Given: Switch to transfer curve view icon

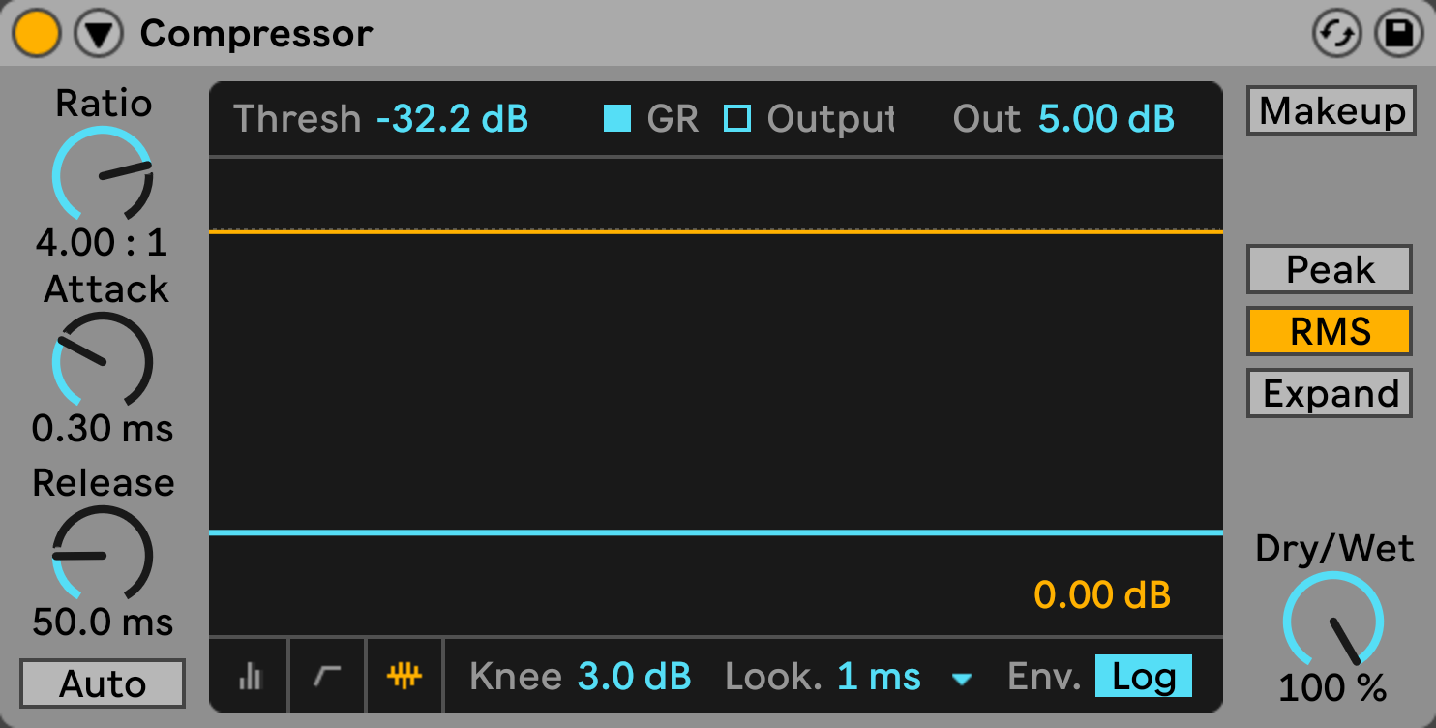Looking at the screenshot, I should (328, 677).
